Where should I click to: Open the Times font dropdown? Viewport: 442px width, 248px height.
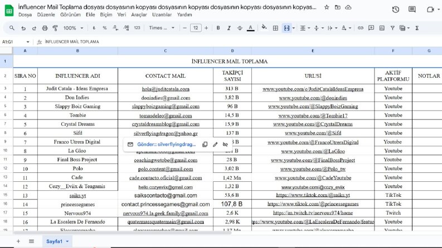(162, 28)
